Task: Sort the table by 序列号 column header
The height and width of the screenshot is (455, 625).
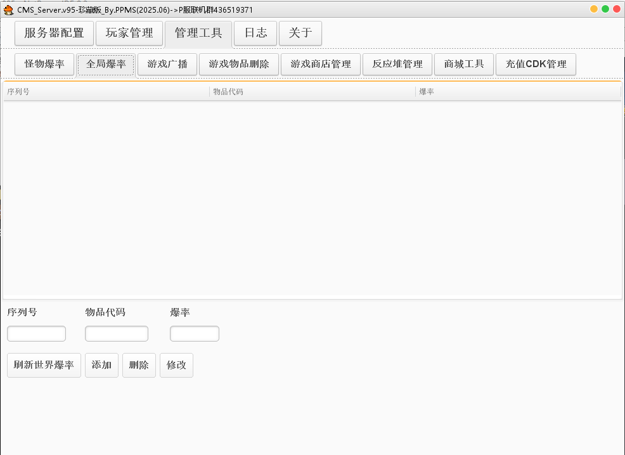Action: click(106, 92)
